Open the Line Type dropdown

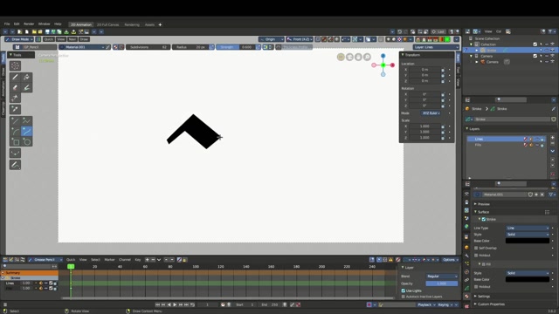(x=528, y=228)
